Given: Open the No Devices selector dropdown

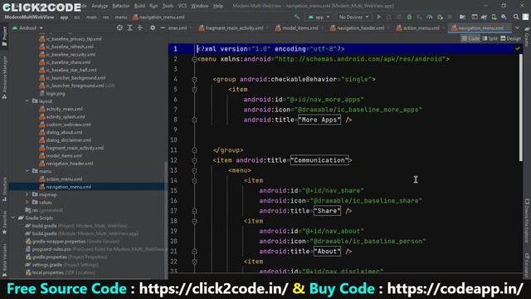Looking at the screenshot, I should (x=353, y=17).
